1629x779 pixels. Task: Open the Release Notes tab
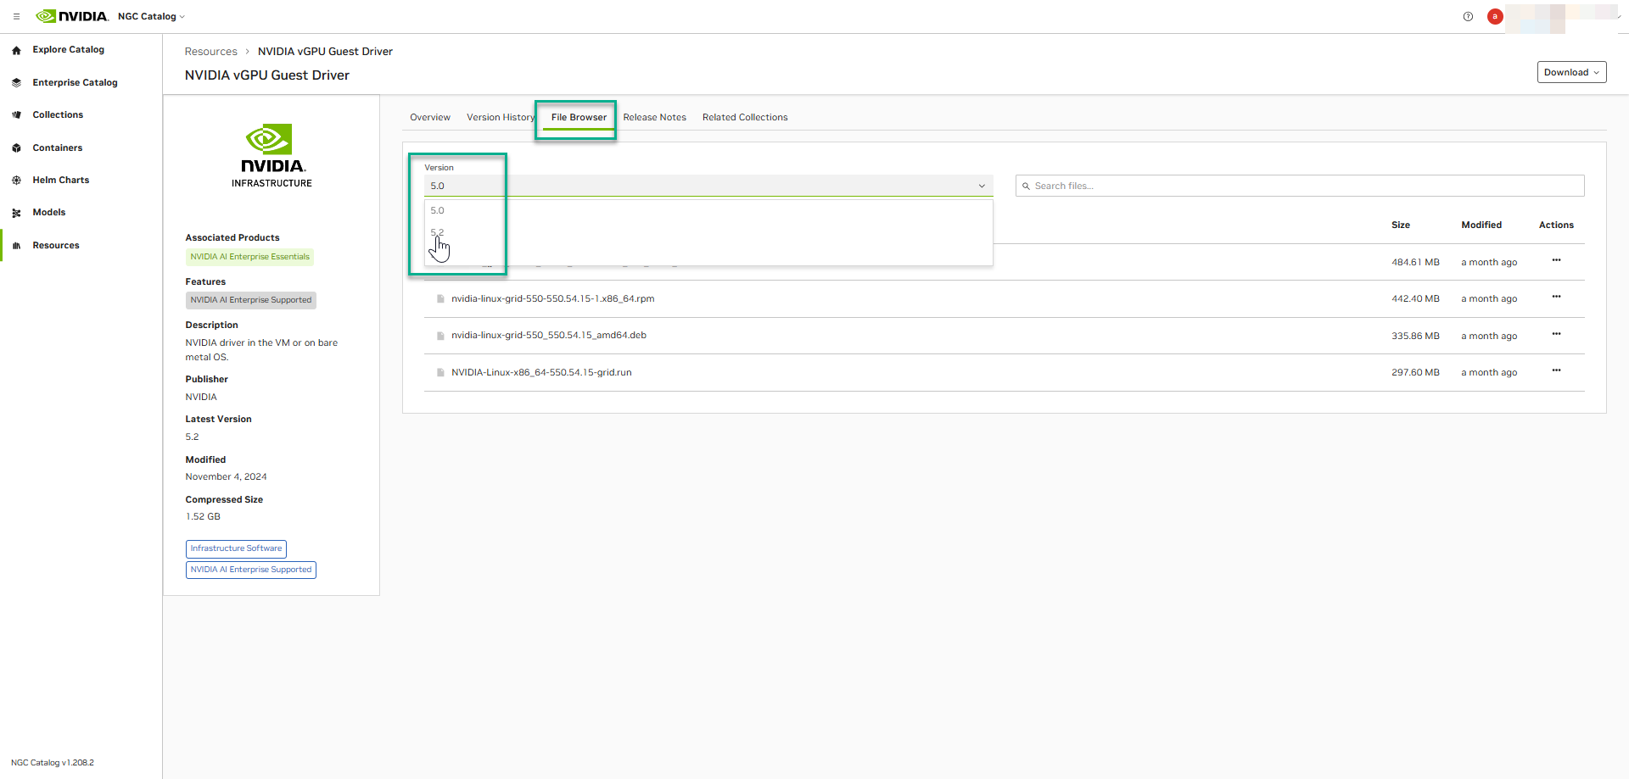click(654, 117)
